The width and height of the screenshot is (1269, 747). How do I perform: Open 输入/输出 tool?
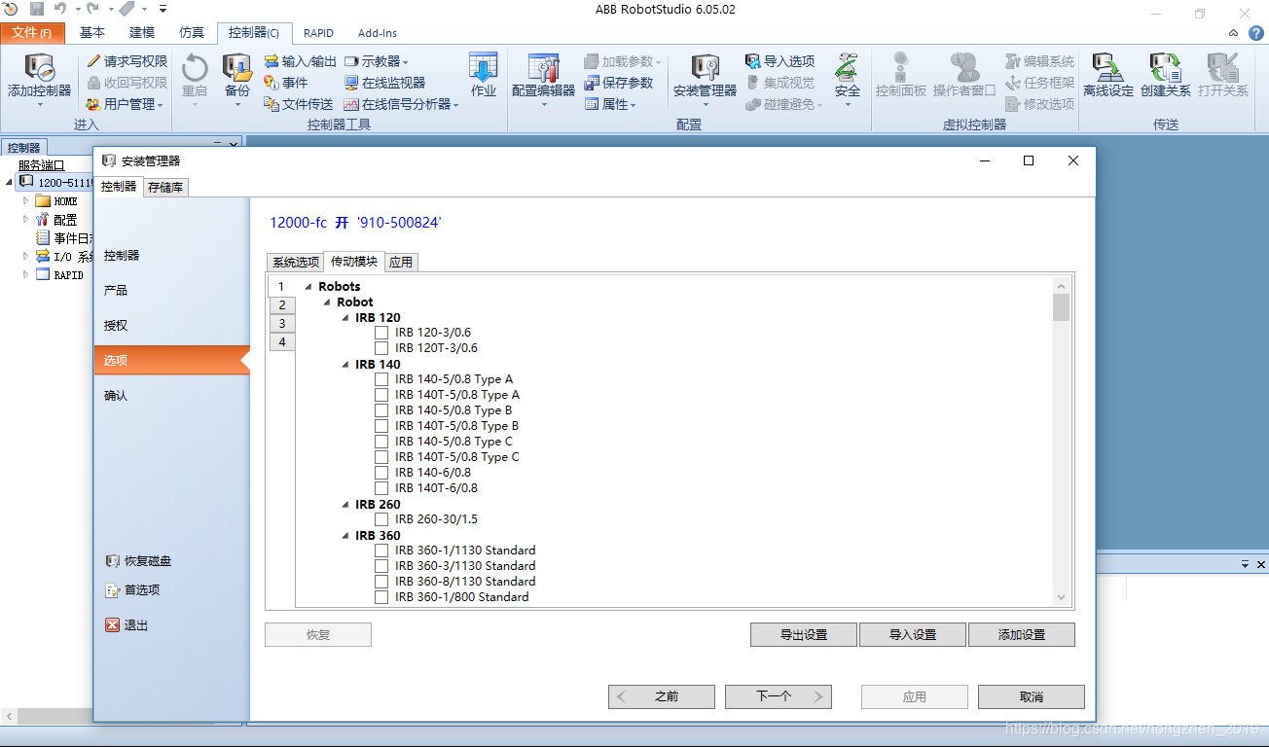(x=300, y=61)
